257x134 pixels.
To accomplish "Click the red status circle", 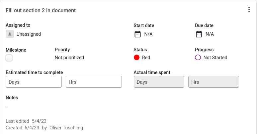I will click(136, 58).
